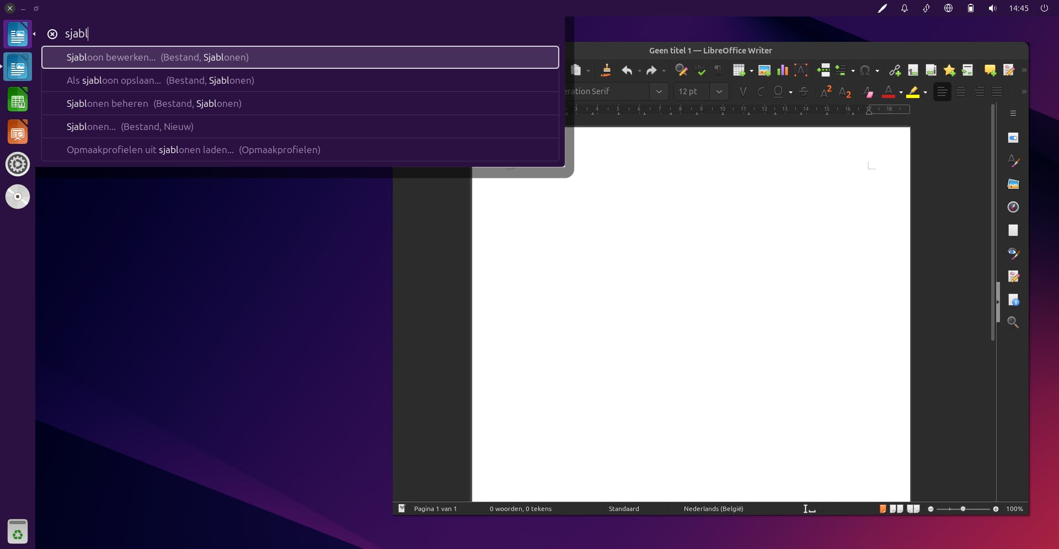Expand the font size dropdown
Screen dimensions: 1059x549
[x=719, y=92]
